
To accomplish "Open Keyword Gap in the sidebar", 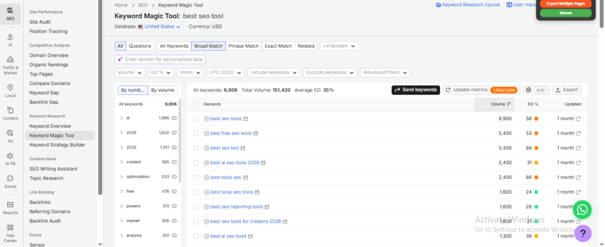I will 44,93.
